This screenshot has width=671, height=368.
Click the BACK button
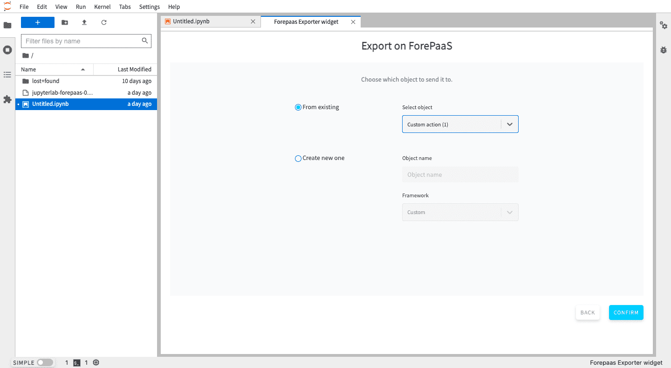pos(588,312)
